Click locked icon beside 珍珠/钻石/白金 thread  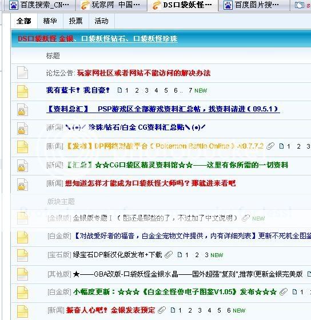(x=22, y=129)
